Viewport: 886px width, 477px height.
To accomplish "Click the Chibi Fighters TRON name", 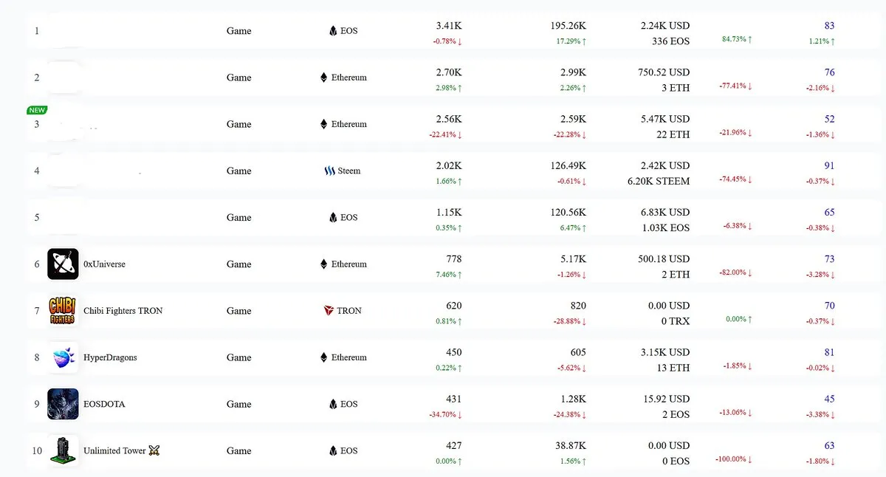I will (123, 311).
